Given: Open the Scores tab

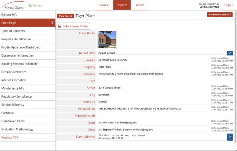Looking at the screenshot, I should 104,5.
